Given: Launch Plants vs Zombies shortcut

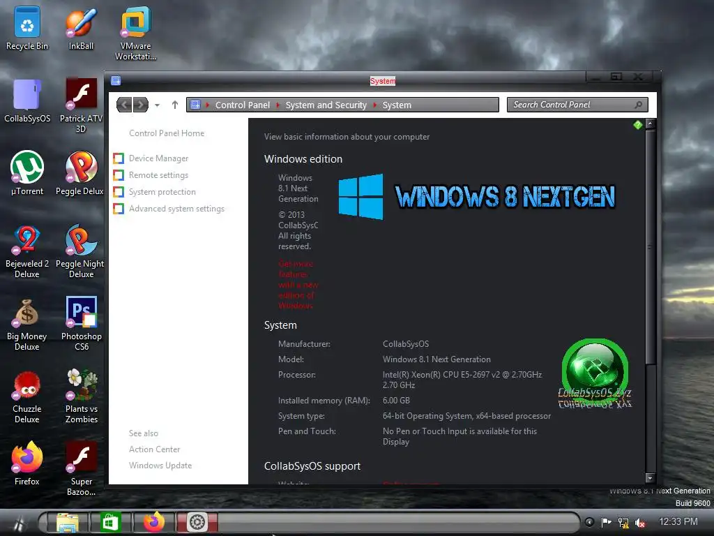Looking at the screenshot, I should (x=81, y=396).
